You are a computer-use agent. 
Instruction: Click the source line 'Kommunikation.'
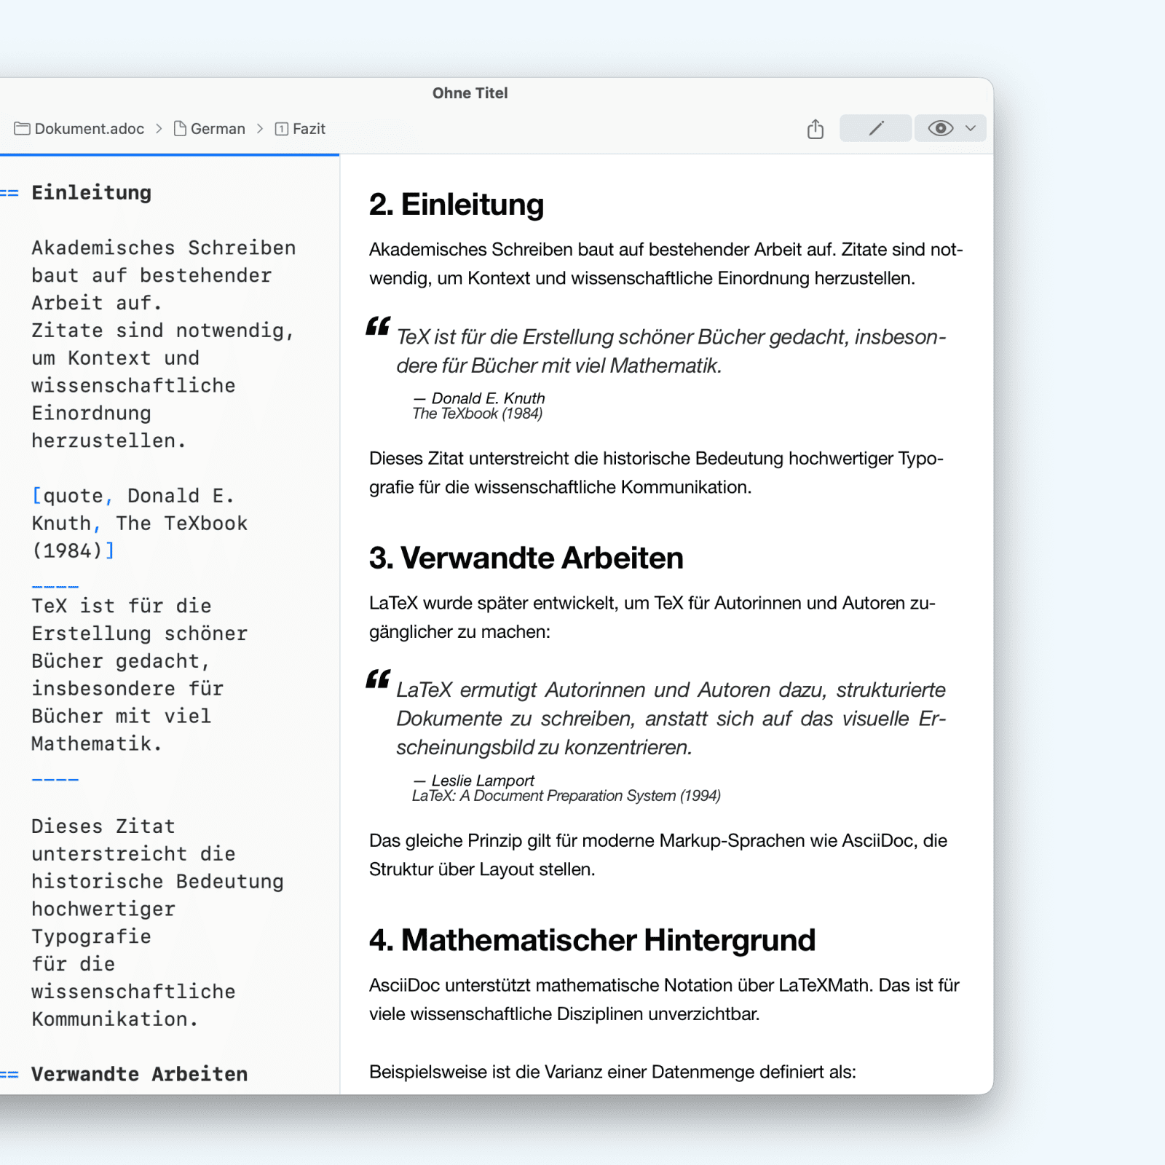(x=115, y=1019)
